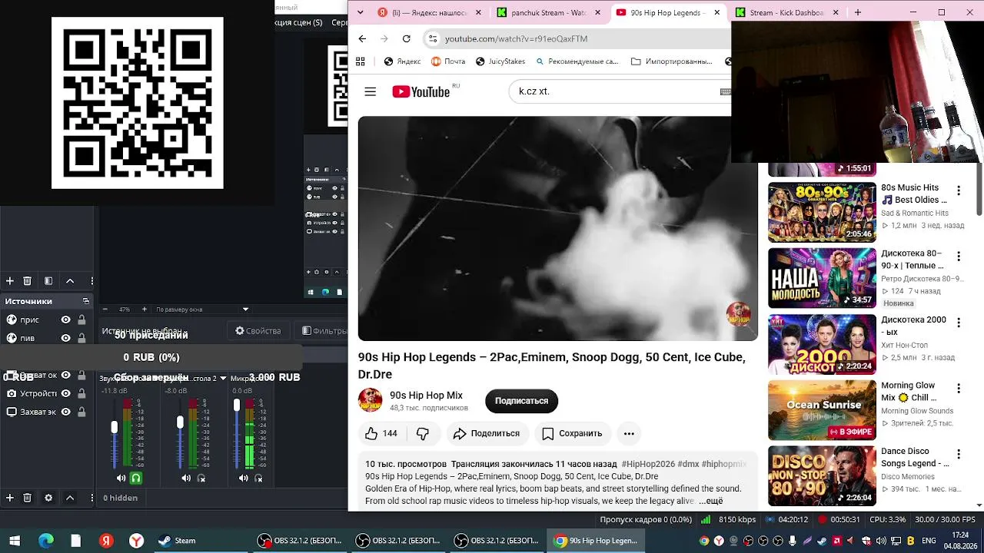Image resolution: width=984 pixels, height=553 pixels.
Task: Mute the second audio mixer channel
Action: 186,478
